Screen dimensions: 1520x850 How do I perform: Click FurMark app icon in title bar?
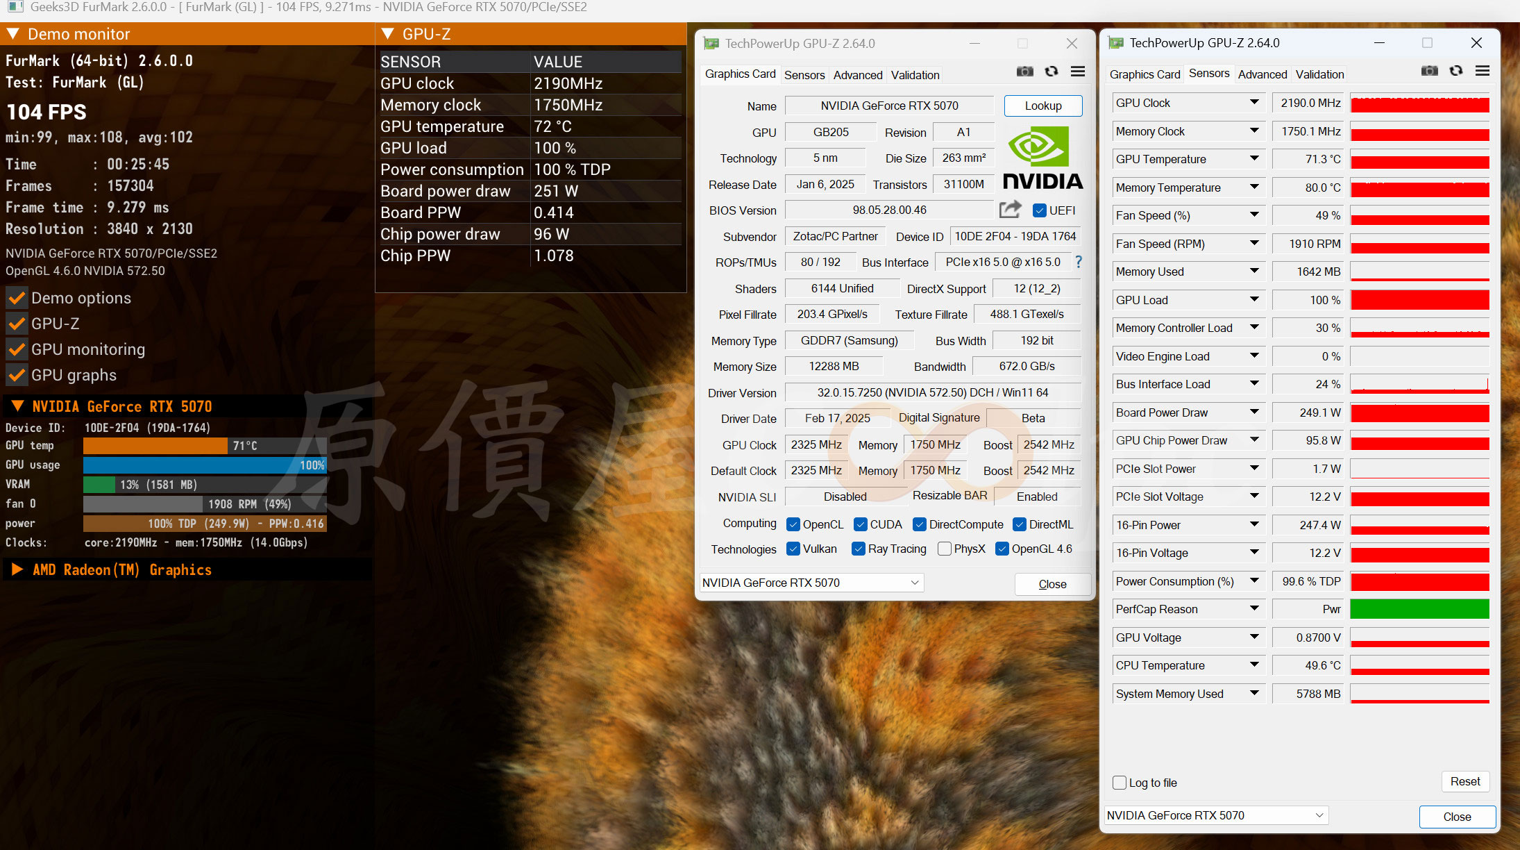pyautogui.click(x=15, y=7)
